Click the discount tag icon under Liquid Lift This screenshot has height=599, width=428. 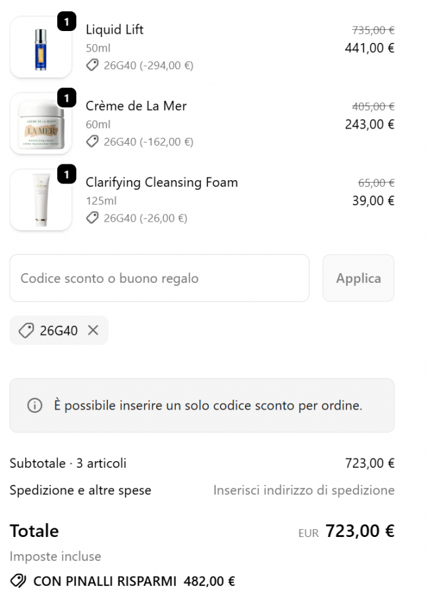[x=92, y=65]
